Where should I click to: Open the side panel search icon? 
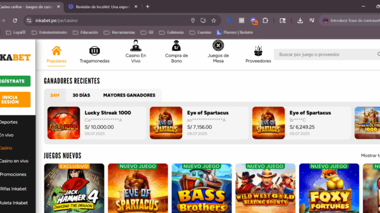(x=283, y=21)
